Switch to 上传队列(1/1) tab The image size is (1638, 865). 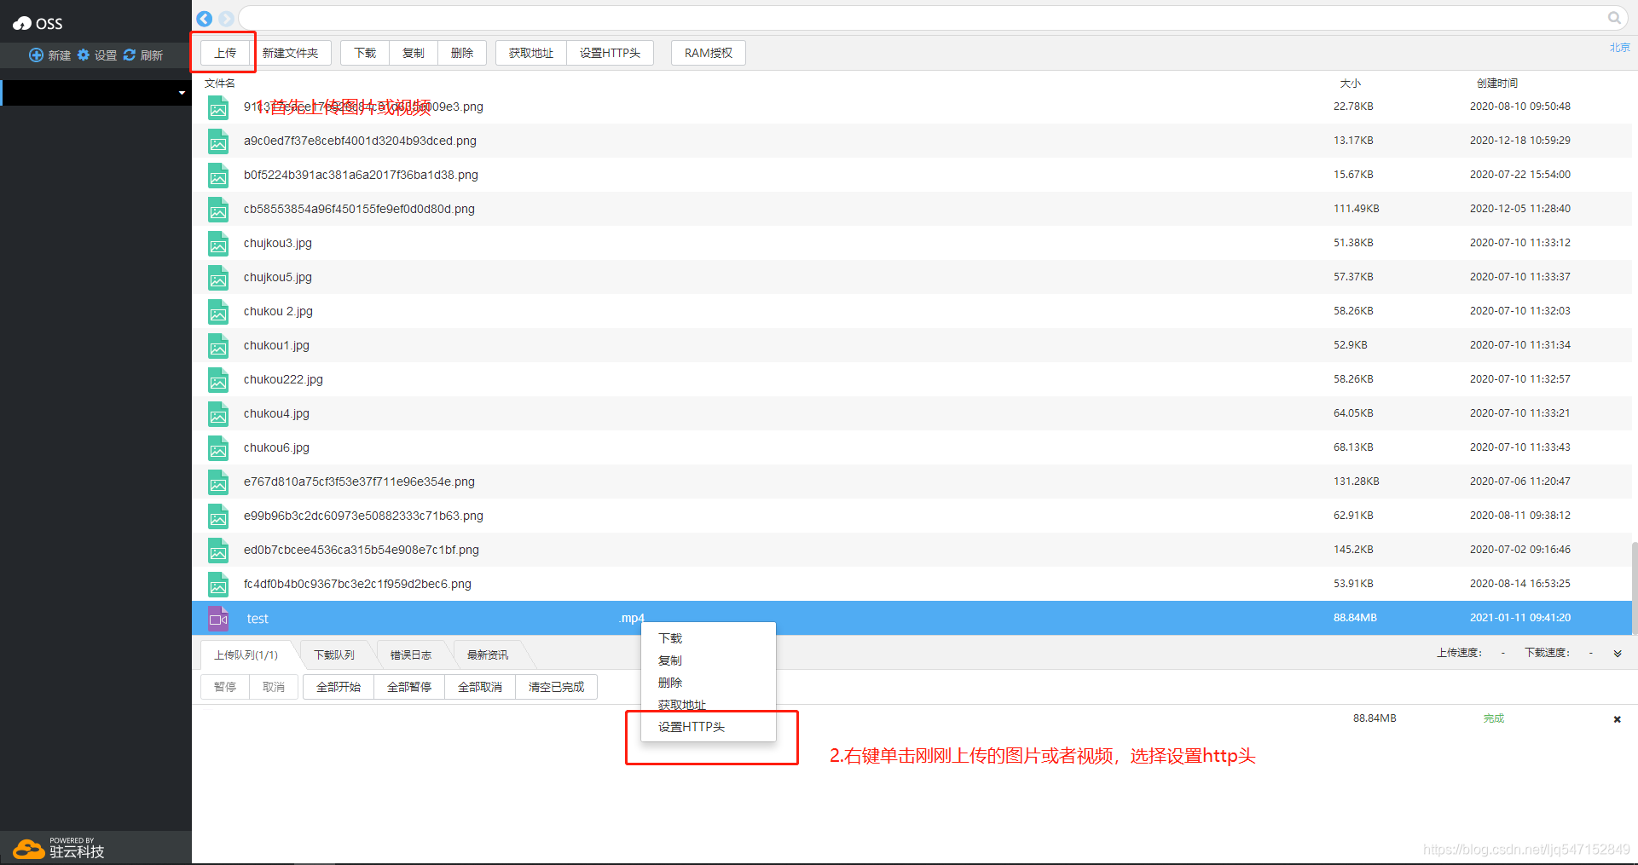pos(246,655)
